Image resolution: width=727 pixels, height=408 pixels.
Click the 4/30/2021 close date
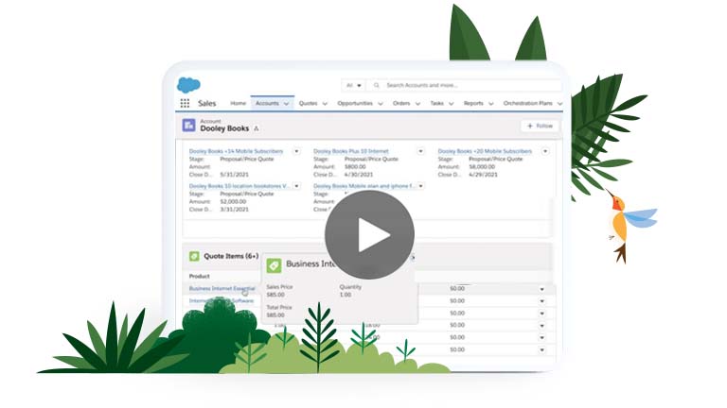tap(359, 175)
